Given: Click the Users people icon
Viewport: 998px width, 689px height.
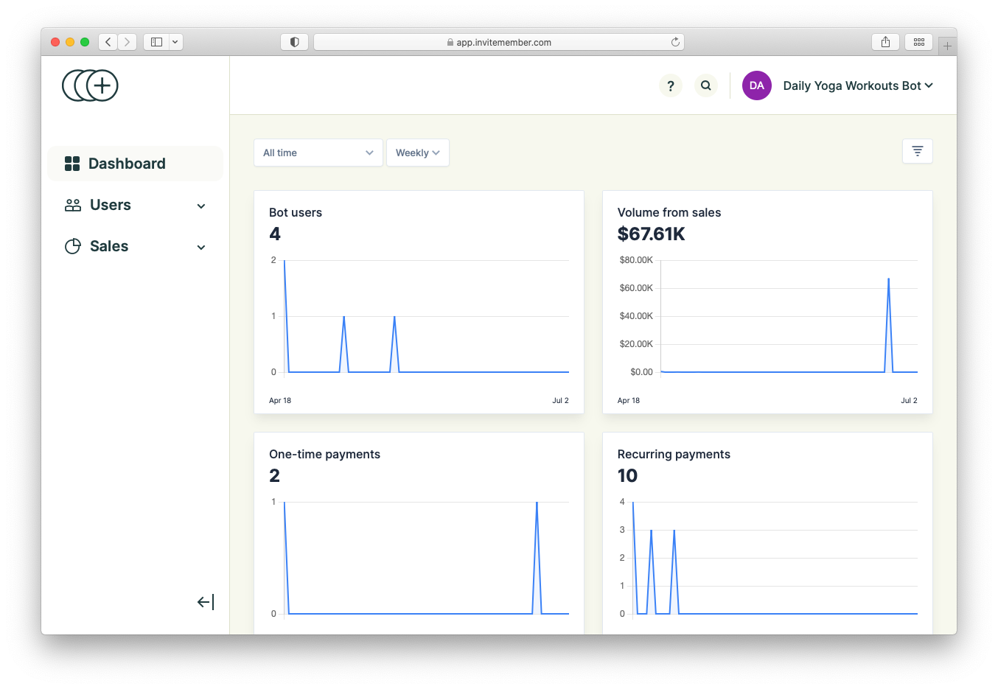Looking at the screenshot, I should [x=73, y=205].
